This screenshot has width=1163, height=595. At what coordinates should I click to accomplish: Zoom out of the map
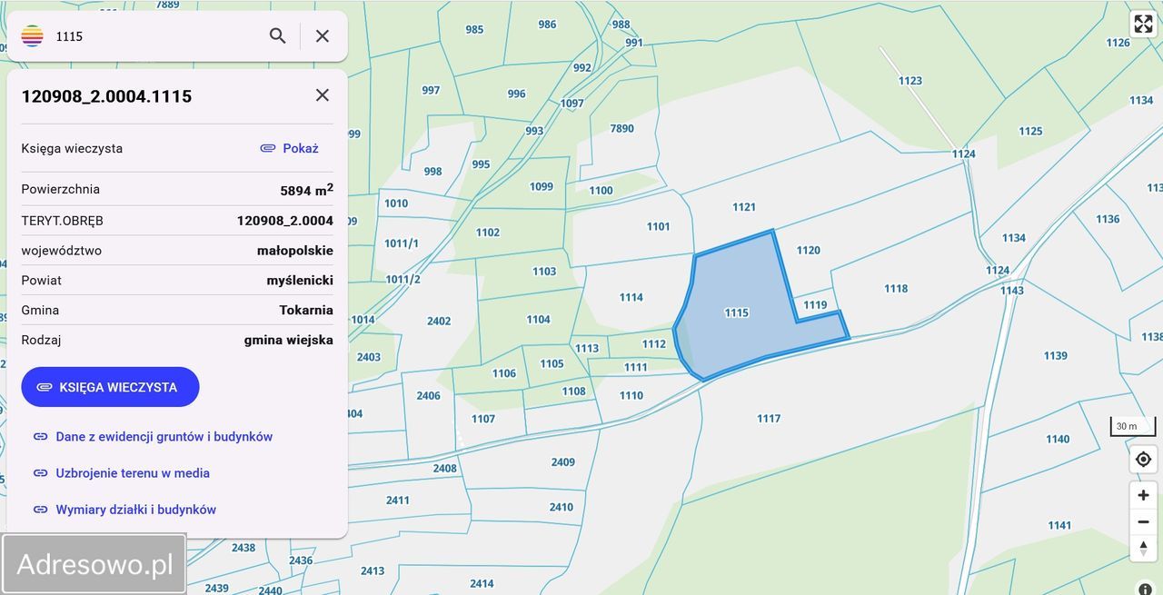click(1143, 522)
